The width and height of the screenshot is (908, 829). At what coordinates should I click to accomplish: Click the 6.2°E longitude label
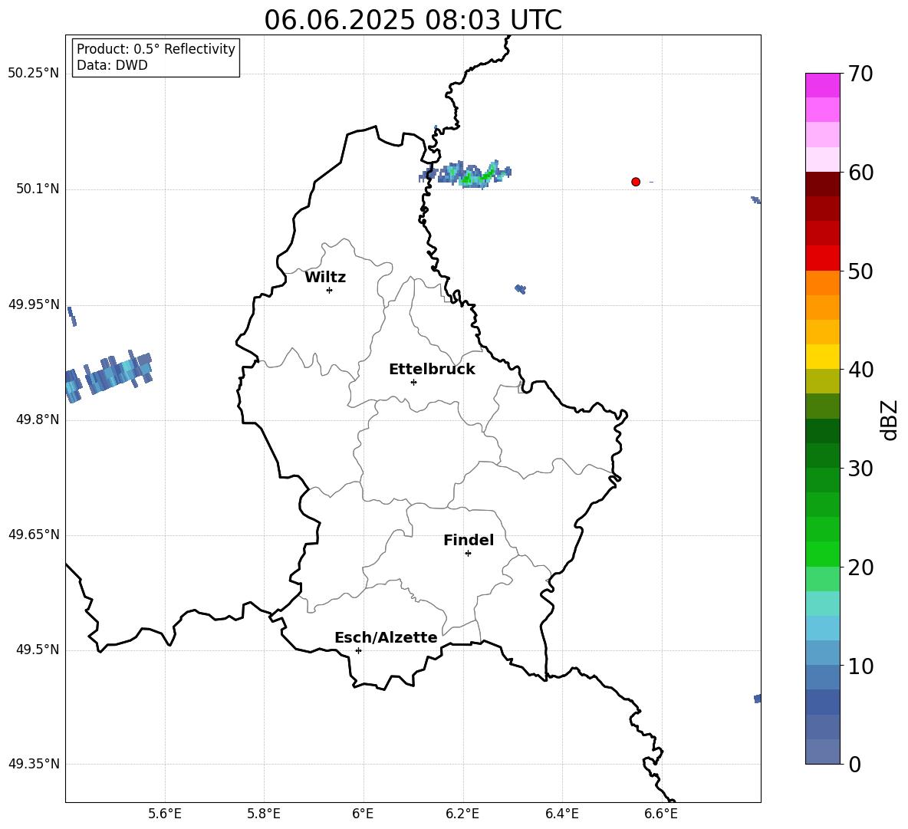(x=462, y=814)
